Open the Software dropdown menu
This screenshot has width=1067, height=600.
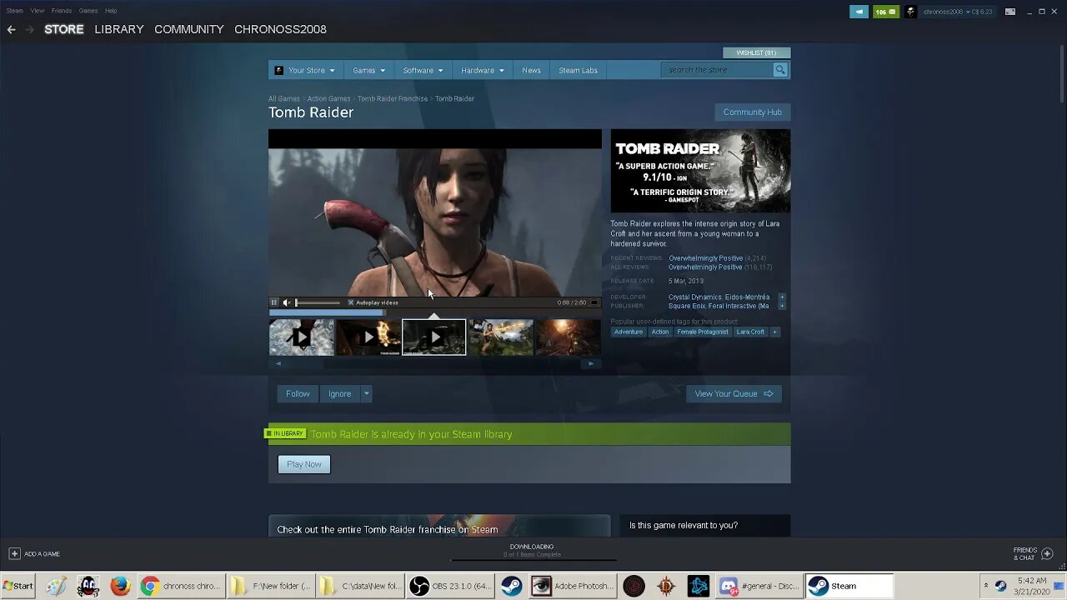click(x=423, y=70)
